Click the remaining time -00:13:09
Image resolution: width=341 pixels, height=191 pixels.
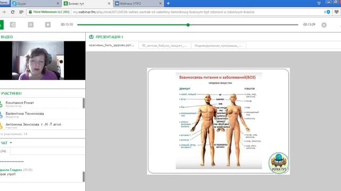pyautogui.click(x=309, y=24)
